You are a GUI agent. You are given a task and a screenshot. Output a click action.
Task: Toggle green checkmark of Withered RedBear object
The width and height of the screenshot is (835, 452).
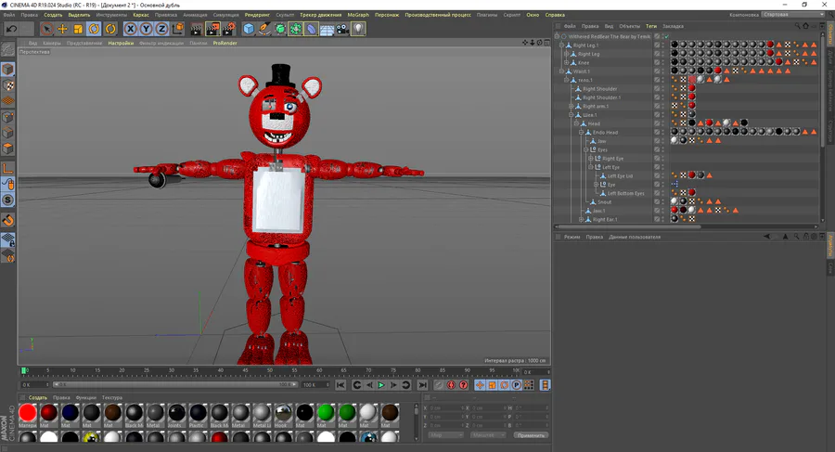(x=665, y=36)
